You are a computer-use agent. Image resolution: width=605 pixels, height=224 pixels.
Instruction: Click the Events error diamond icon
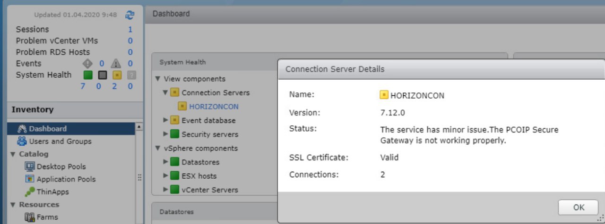[88, 63]
